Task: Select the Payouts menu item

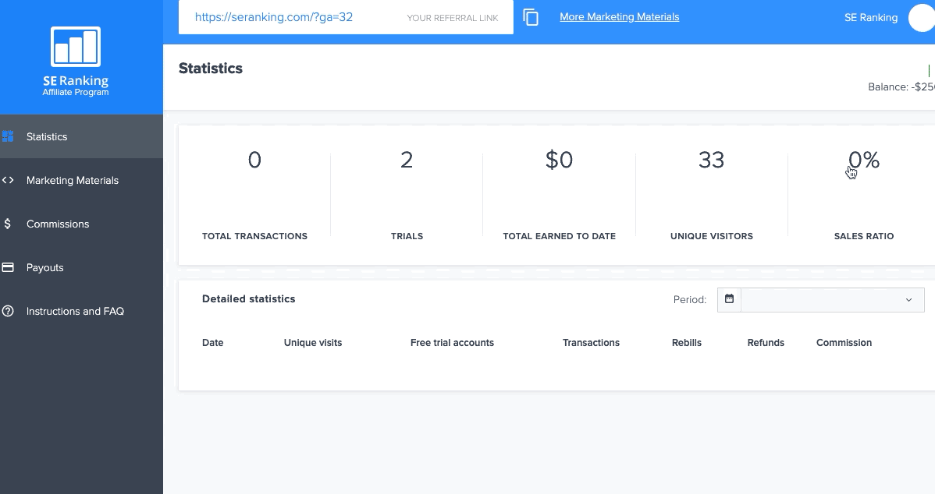Action: (81, 267)
